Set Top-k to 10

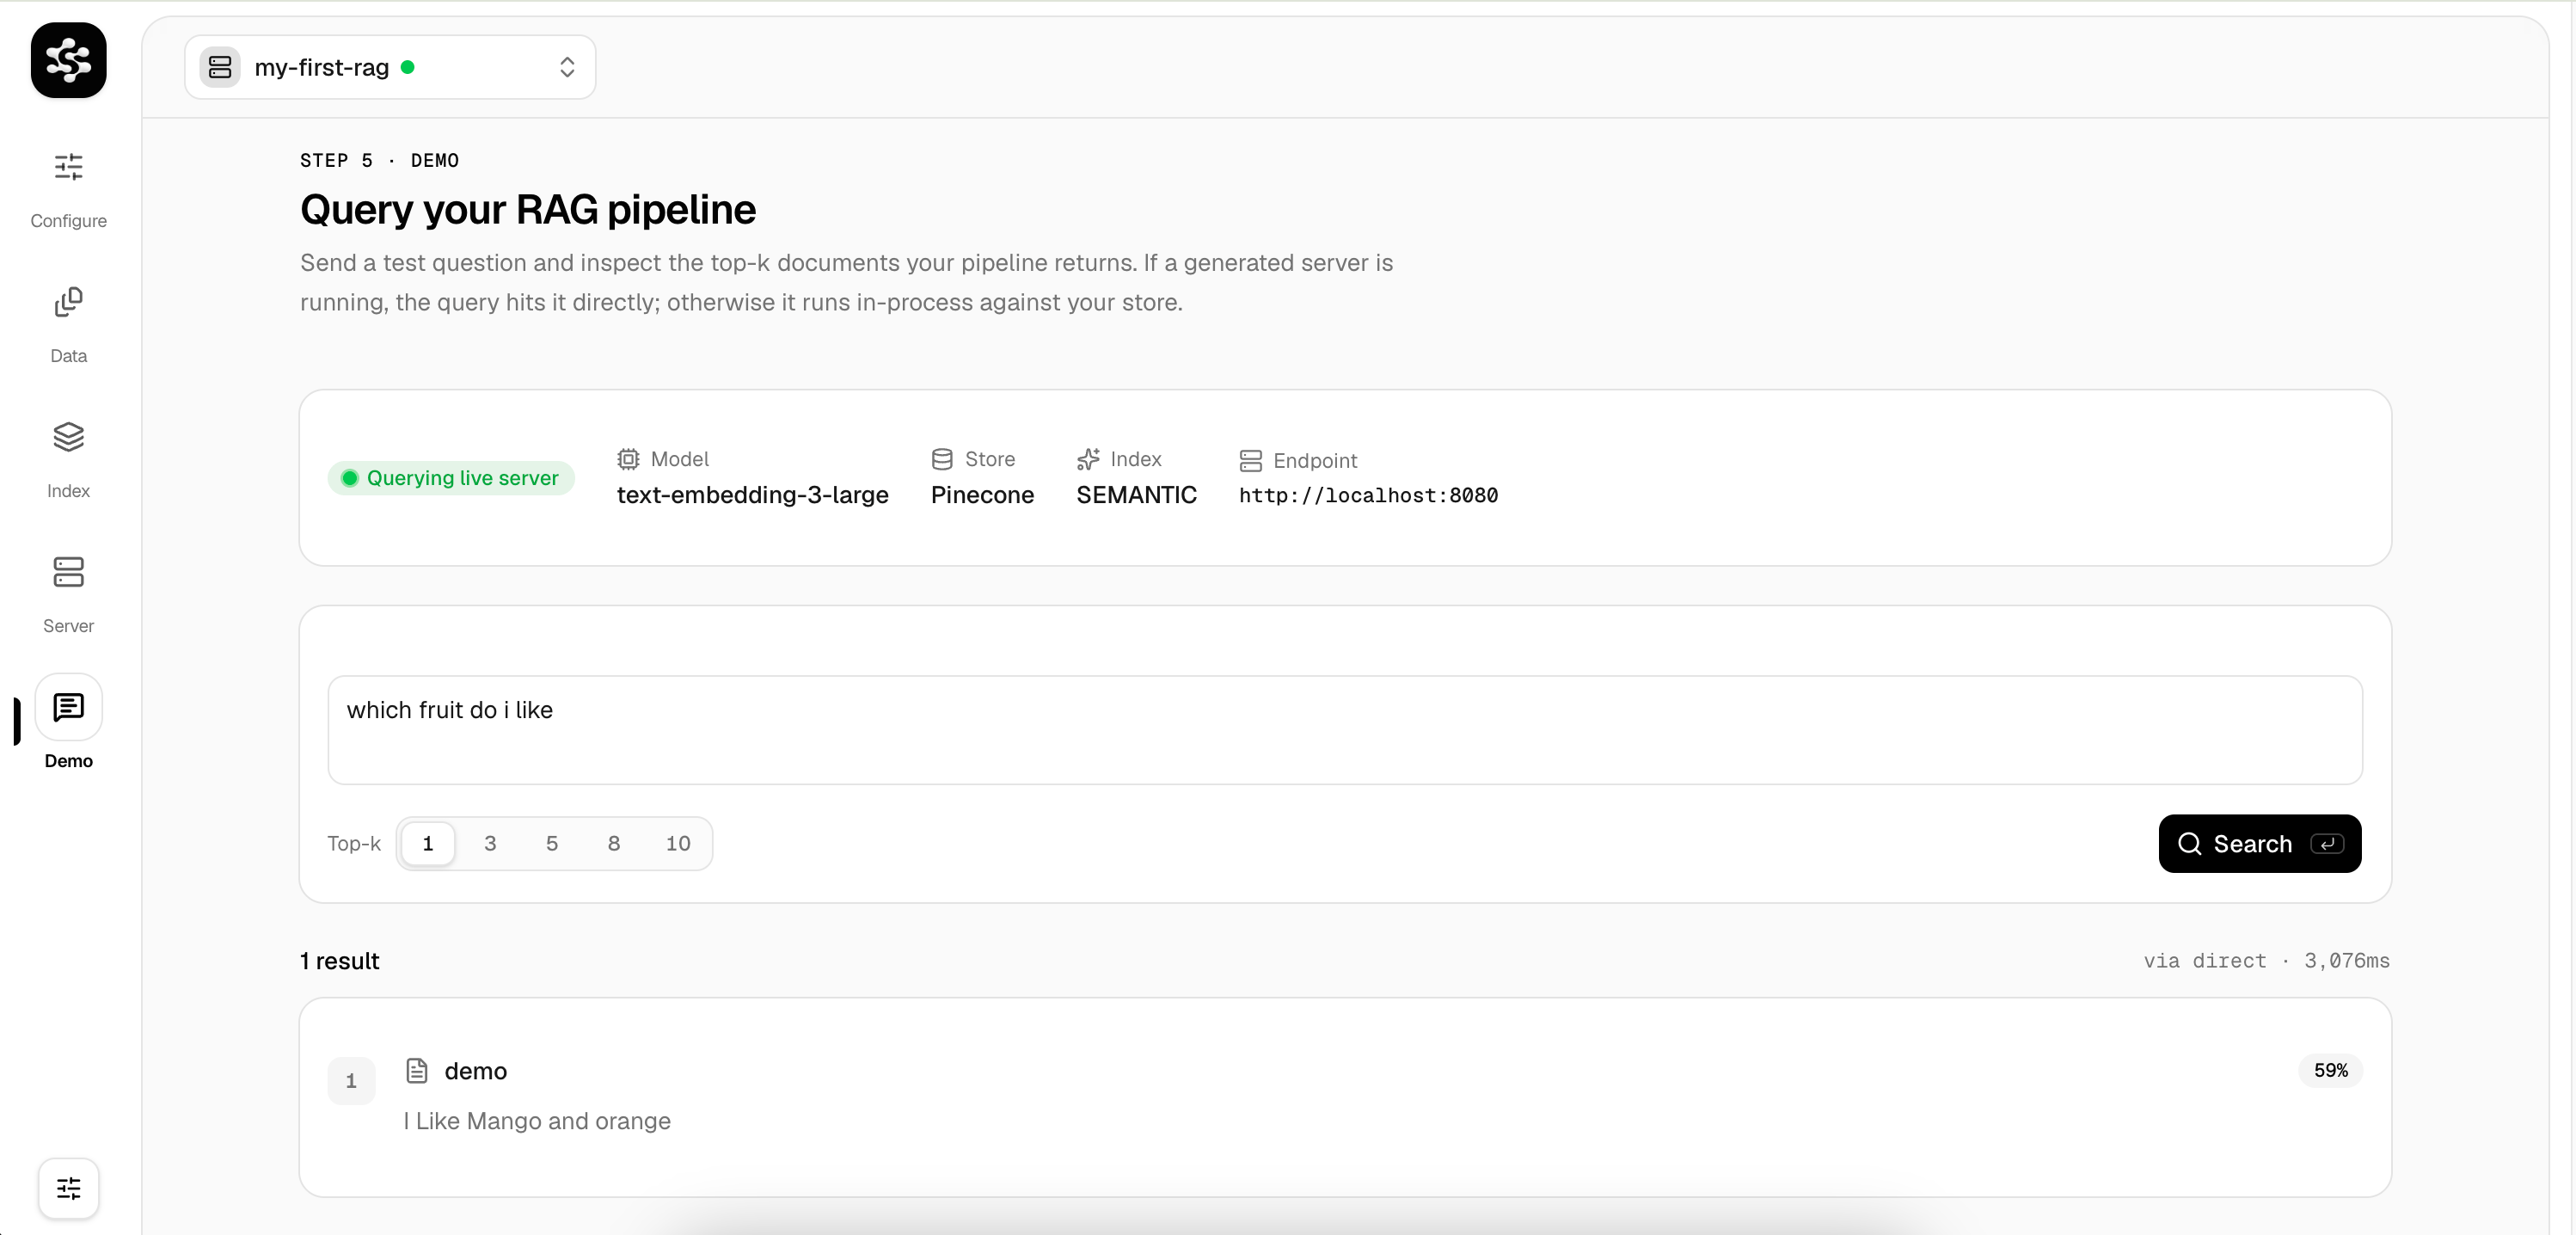click(x=678, y=843)
